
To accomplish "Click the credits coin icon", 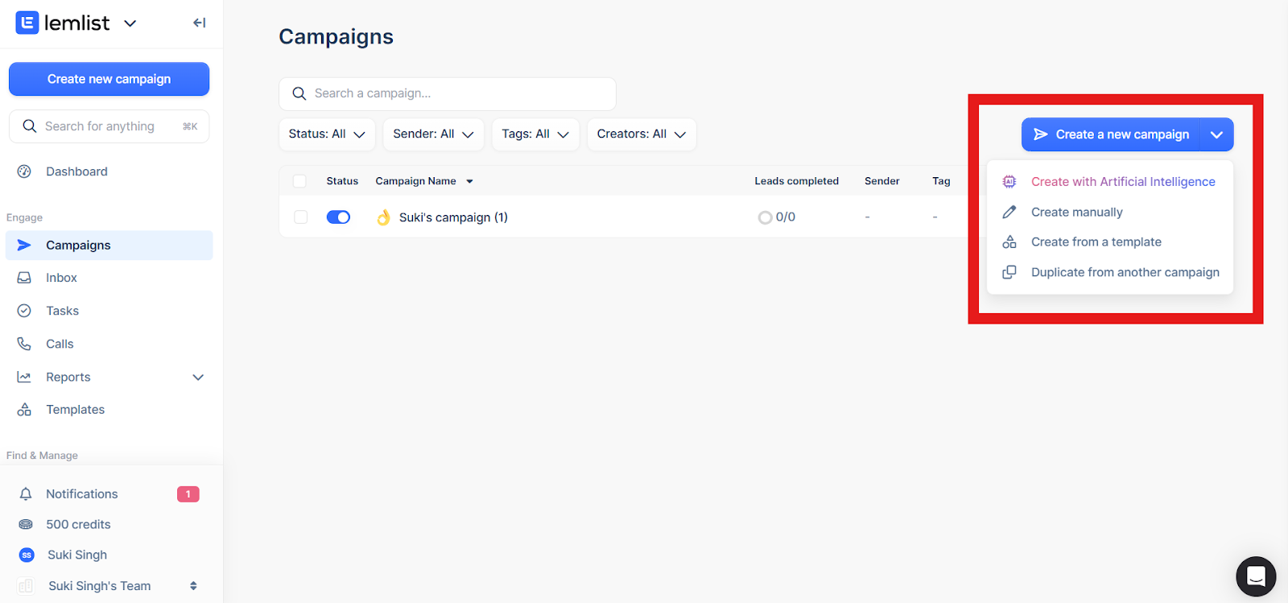I will pyautogui.click(x=26, y=524).
